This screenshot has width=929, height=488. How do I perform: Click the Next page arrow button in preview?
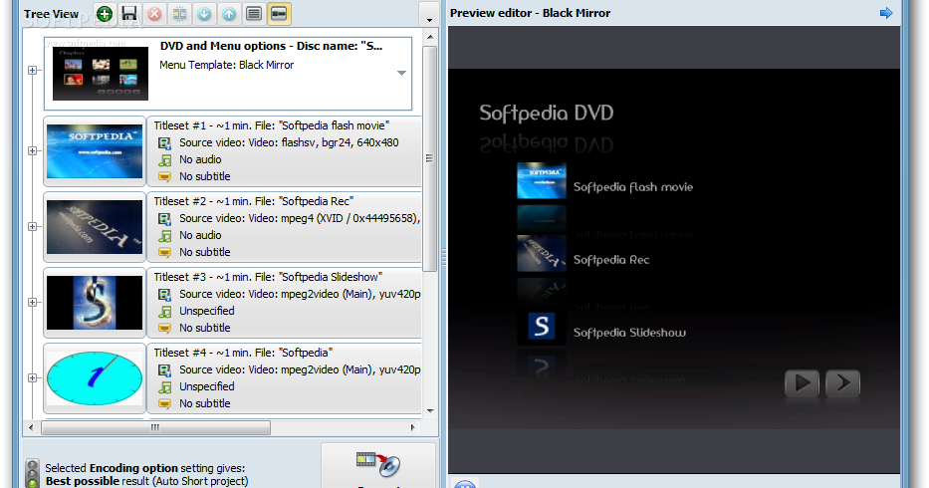click(842, 383)
